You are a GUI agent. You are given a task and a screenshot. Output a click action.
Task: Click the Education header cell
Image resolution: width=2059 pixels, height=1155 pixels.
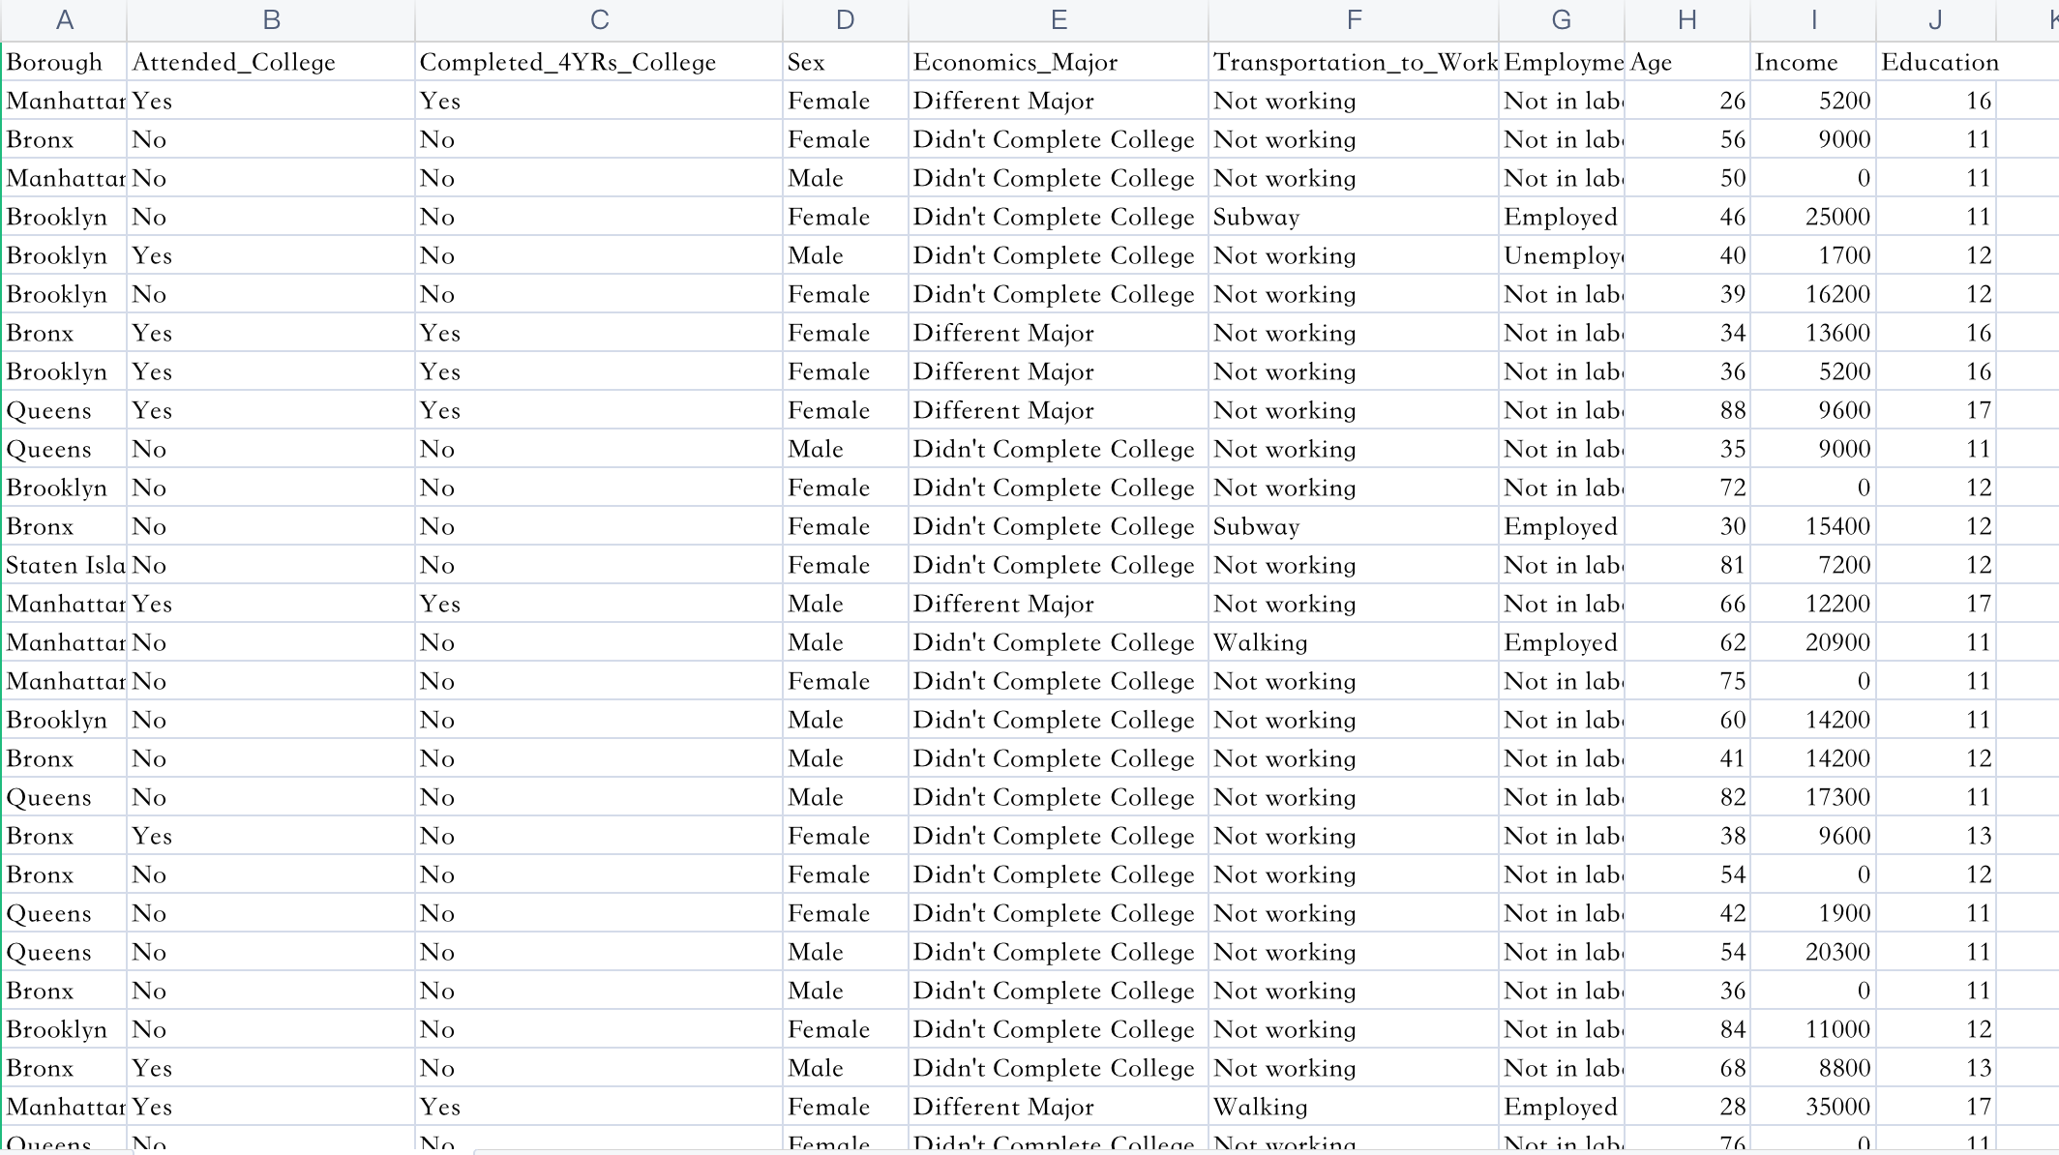(x=1935, y=62)
